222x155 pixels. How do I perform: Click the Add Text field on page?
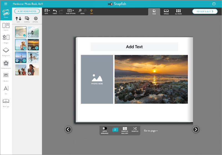(x=134, y=47)
